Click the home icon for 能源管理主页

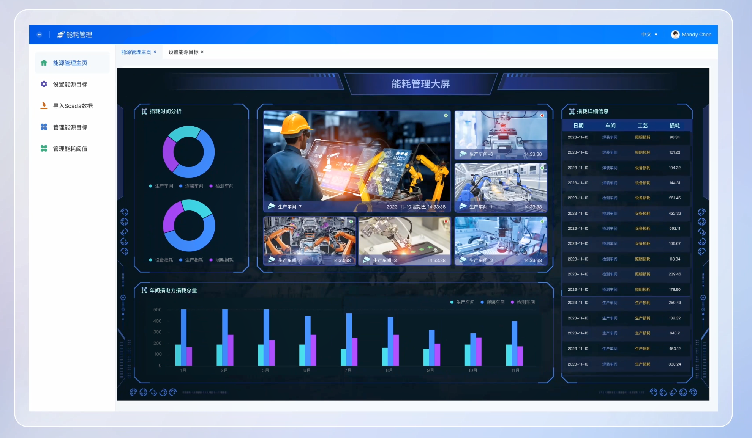[x=44, y=63]
